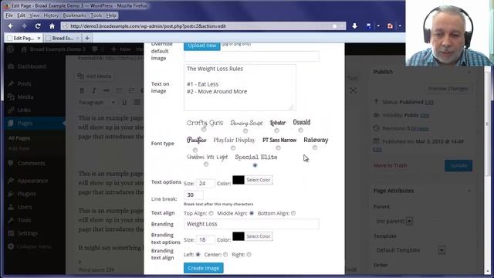Screen dimensions: 494x278
Task: Select the PT Sans Narrow font radio
Action: point(278,147)
